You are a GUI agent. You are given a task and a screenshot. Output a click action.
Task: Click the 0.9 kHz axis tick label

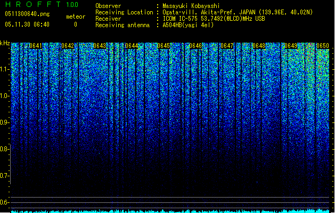5,122
